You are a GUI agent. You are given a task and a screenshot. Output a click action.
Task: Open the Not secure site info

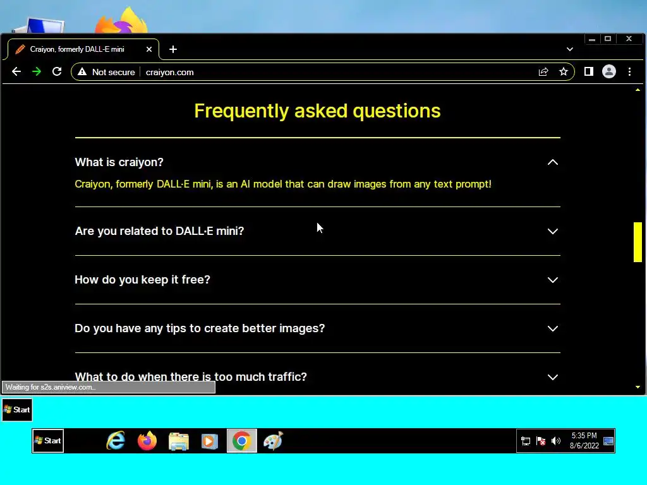click(106, 72)
